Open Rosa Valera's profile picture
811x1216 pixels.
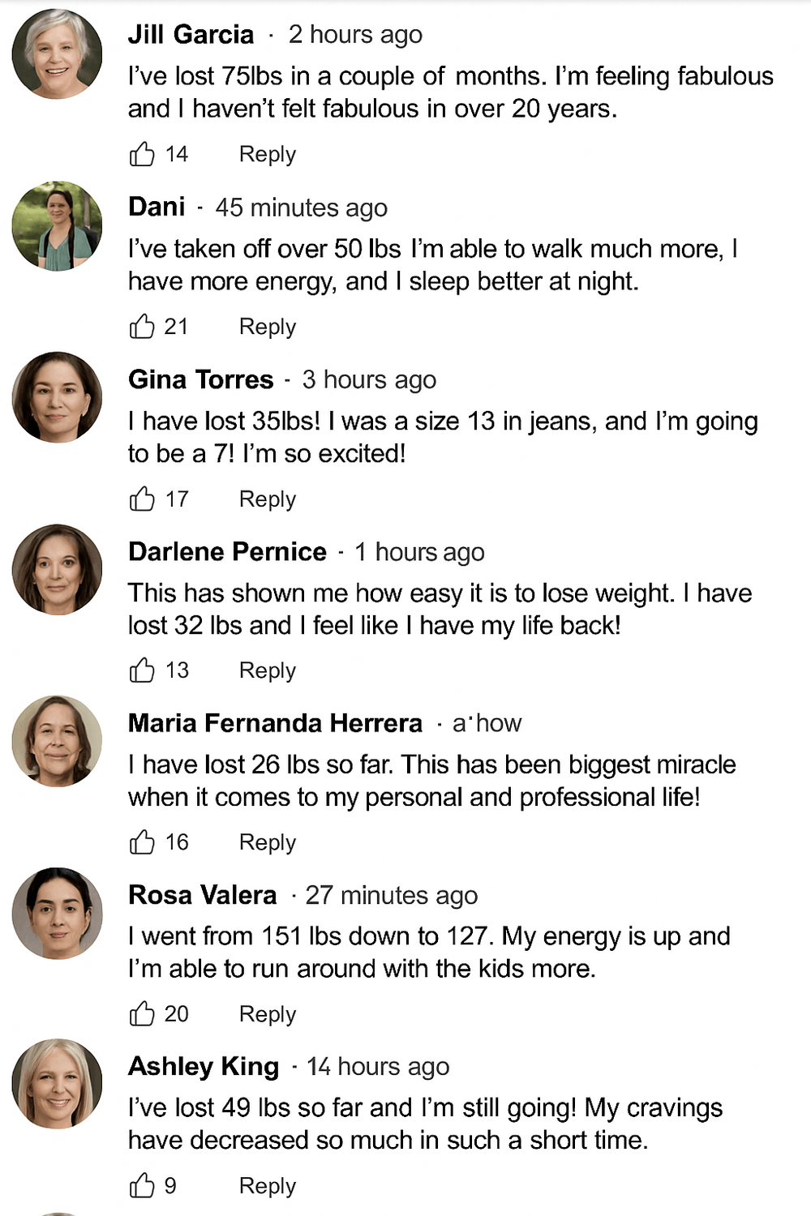pos(57,914)
